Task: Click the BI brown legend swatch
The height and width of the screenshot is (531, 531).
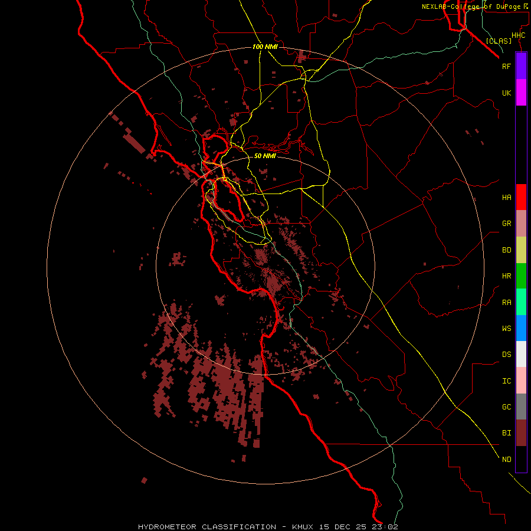Action: click(x=521, y=433)
